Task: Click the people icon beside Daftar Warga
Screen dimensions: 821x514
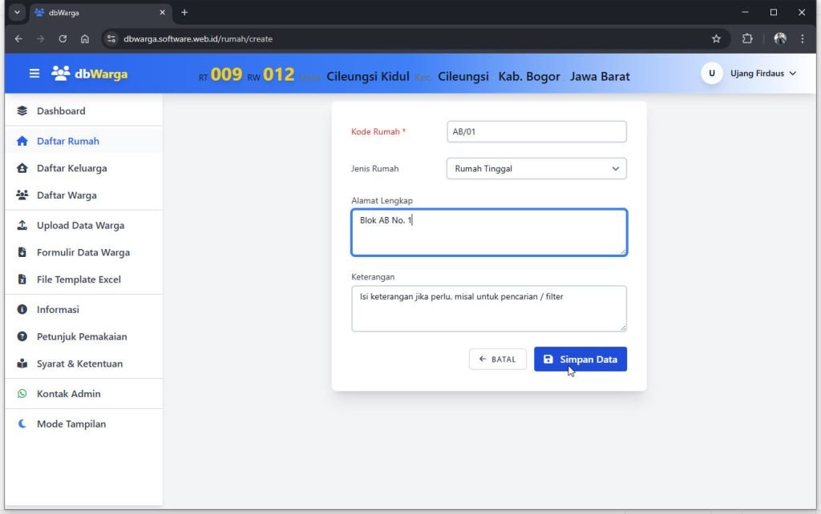Action: [x=22, y=195]
